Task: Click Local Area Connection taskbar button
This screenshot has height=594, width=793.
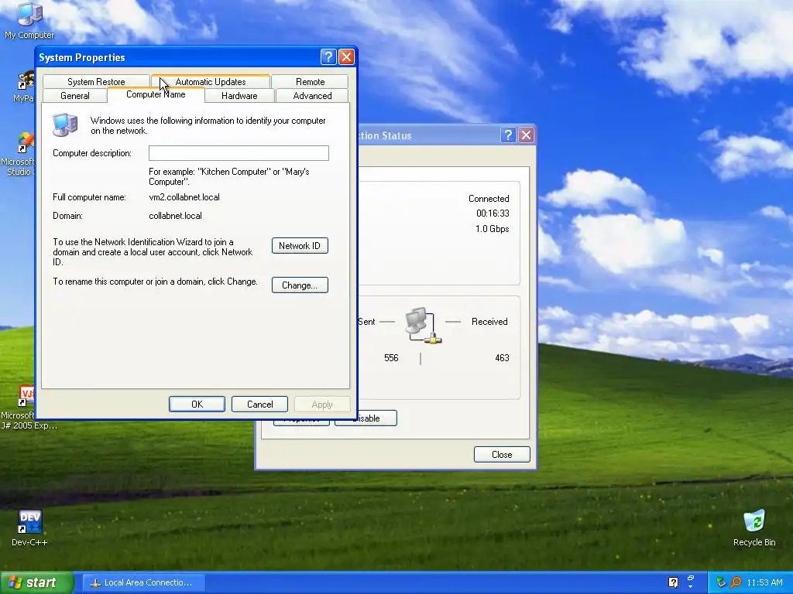Action: (x=142, y=582)
